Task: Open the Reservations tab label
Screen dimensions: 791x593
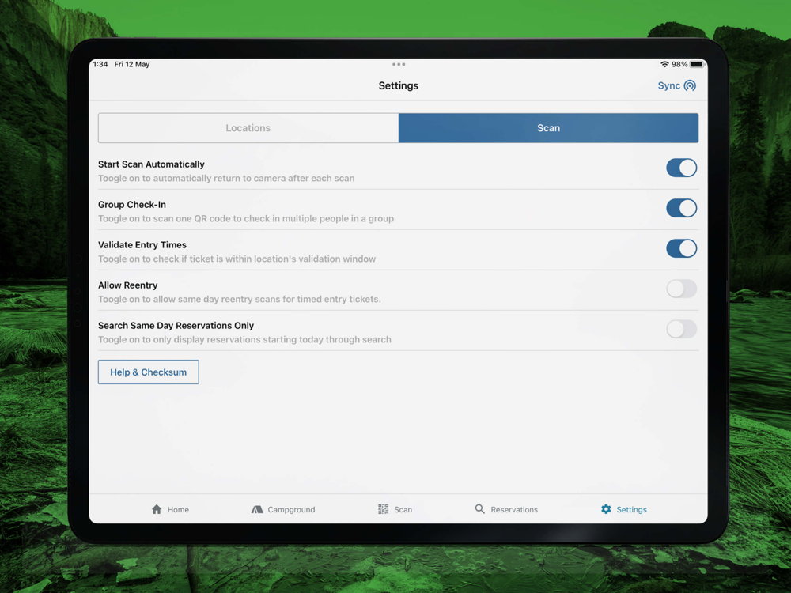Action: 514,510
